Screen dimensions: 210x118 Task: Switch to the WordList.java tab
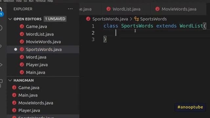[126, 9]
